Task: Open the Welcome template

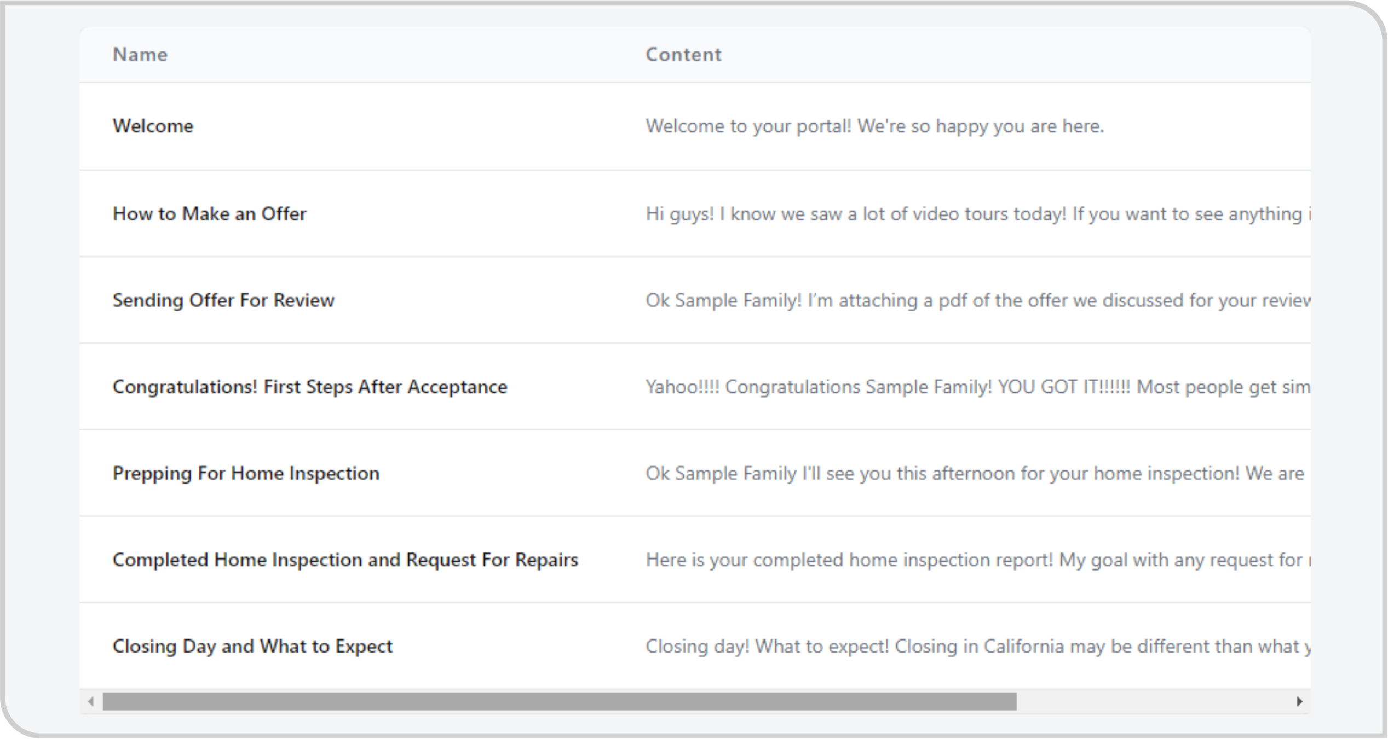Action: pyautogui.click(x=153, y=126)
